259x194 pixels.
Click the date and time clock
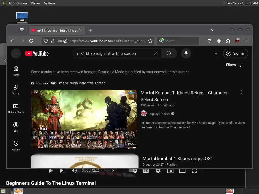point(242,3)
